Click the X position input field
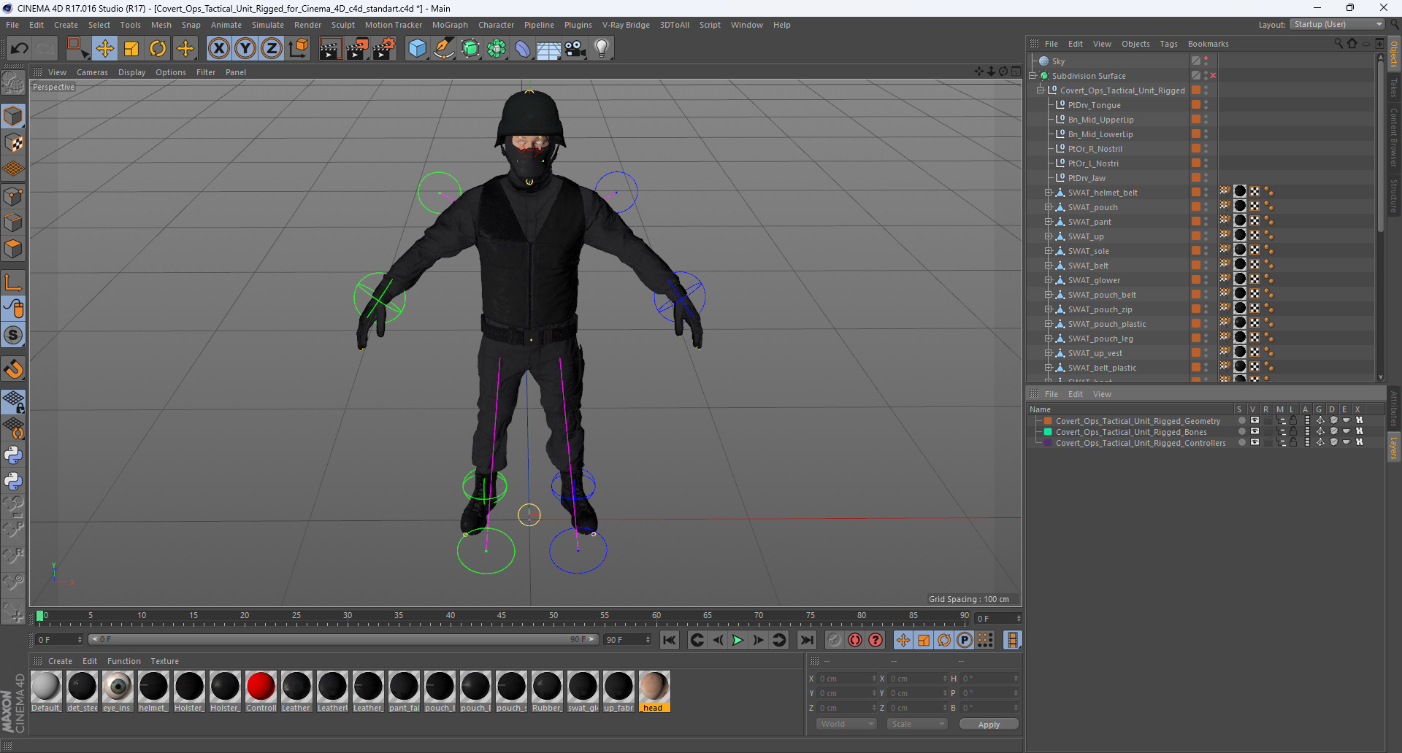The height and width of the screenshot is (753, 1402). (x=846, y=679)
